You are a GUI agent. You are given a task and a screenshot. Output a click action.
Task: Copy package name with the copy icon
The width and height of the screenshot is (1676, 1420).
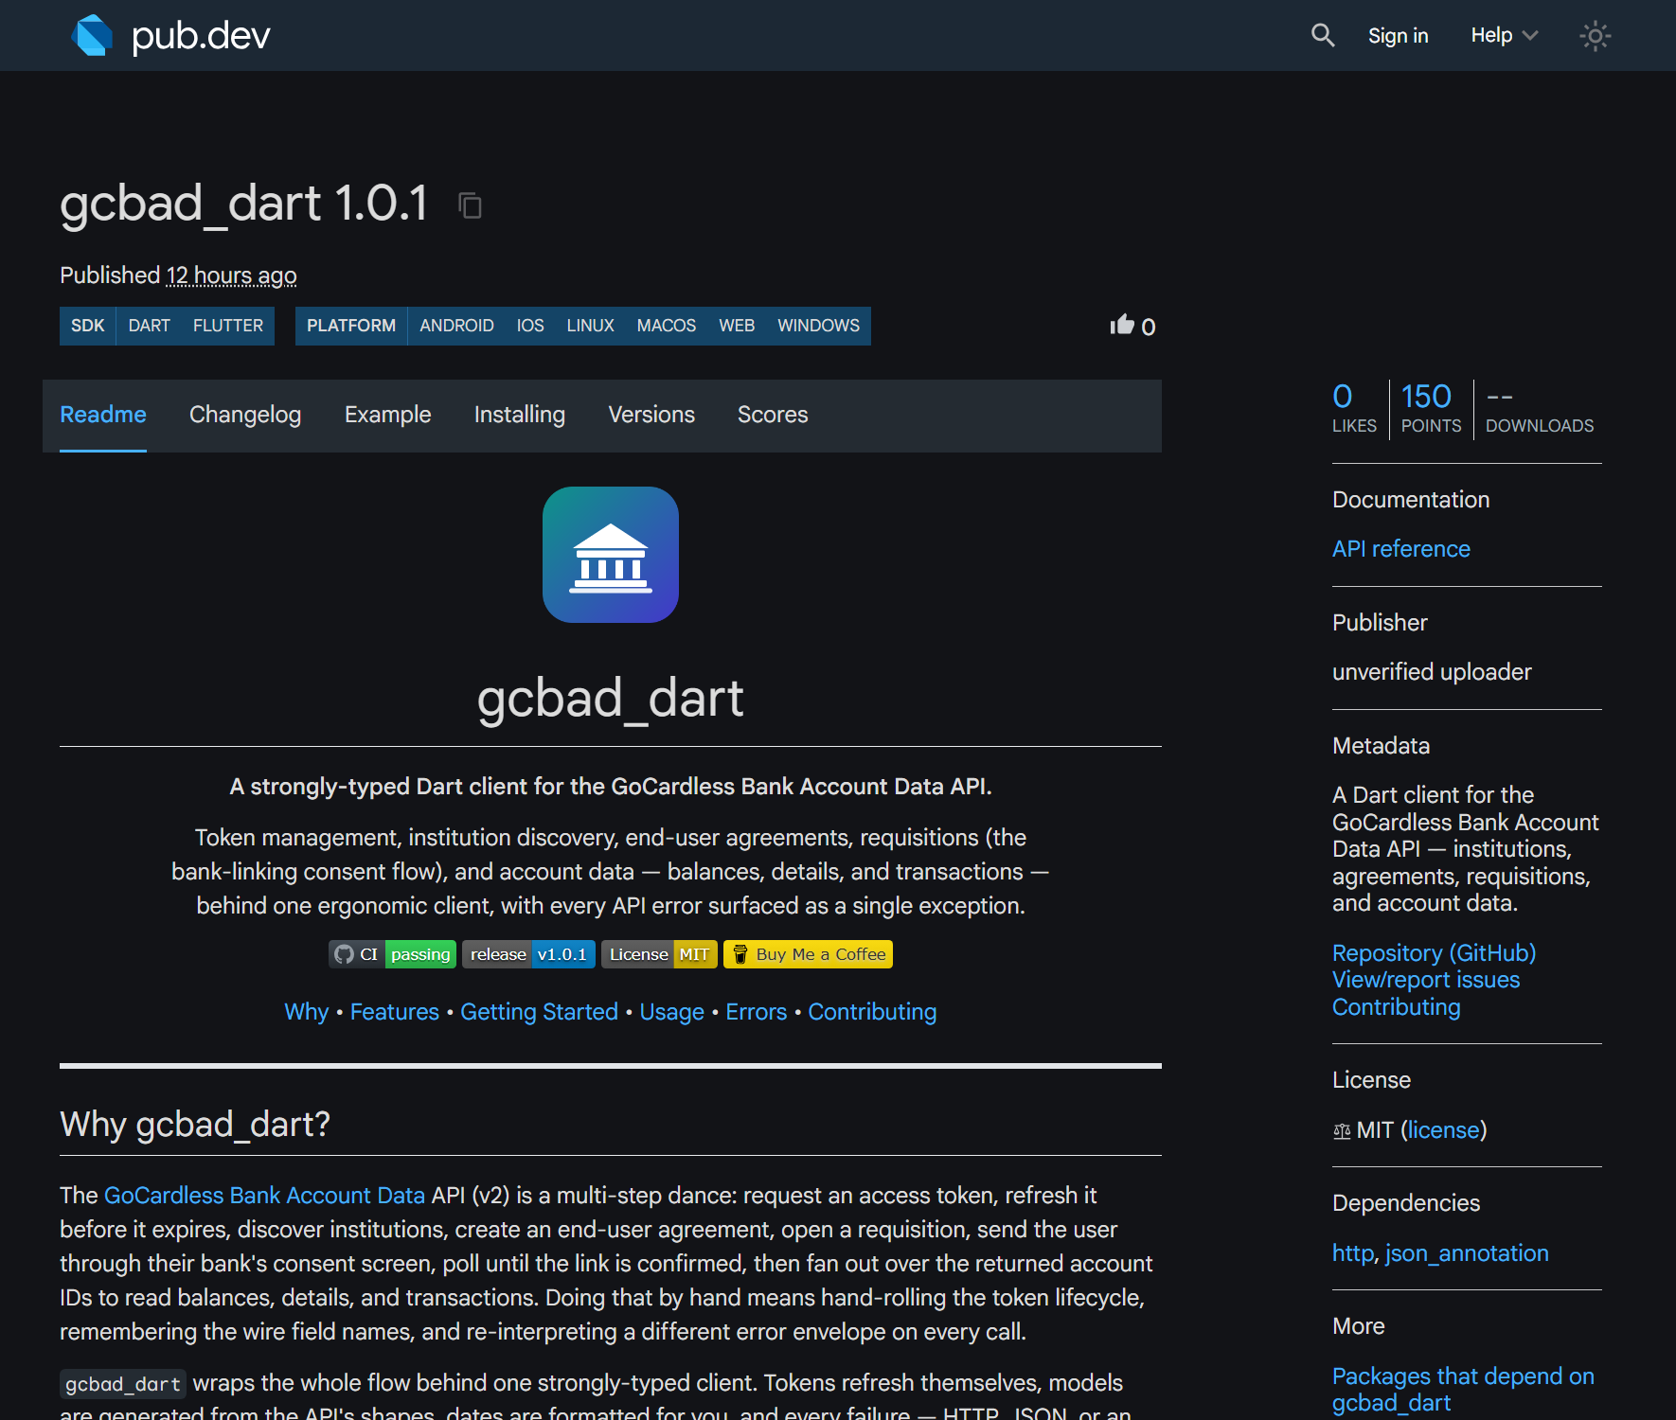(x=470, y=204)
